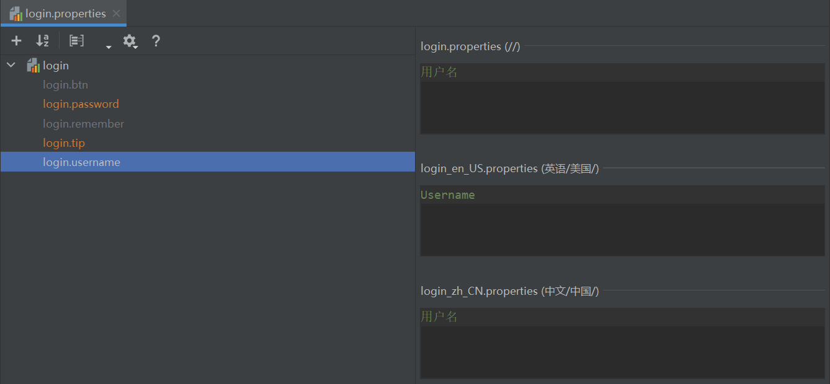
Task: Click the plus icon to add a property
Action: [17, 41]
